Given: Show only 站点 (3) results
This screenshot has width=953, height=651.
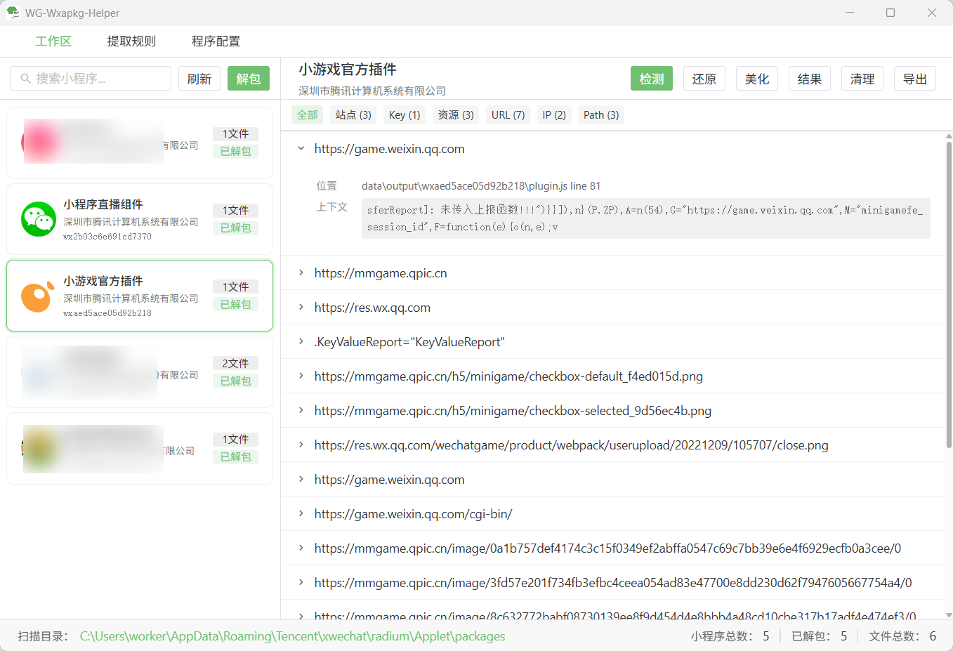Looking at the screenshot, I should click(353, 115).
